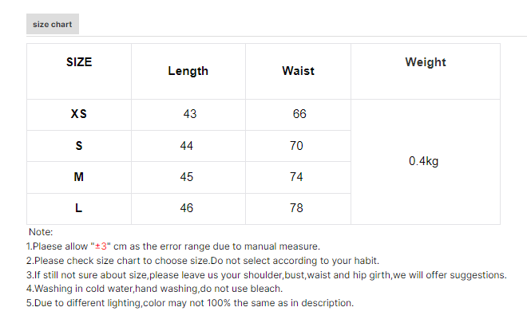This screenshot has width=527, height=319.
Task: Click the red ±3 error range text
Action: (101, 246)
